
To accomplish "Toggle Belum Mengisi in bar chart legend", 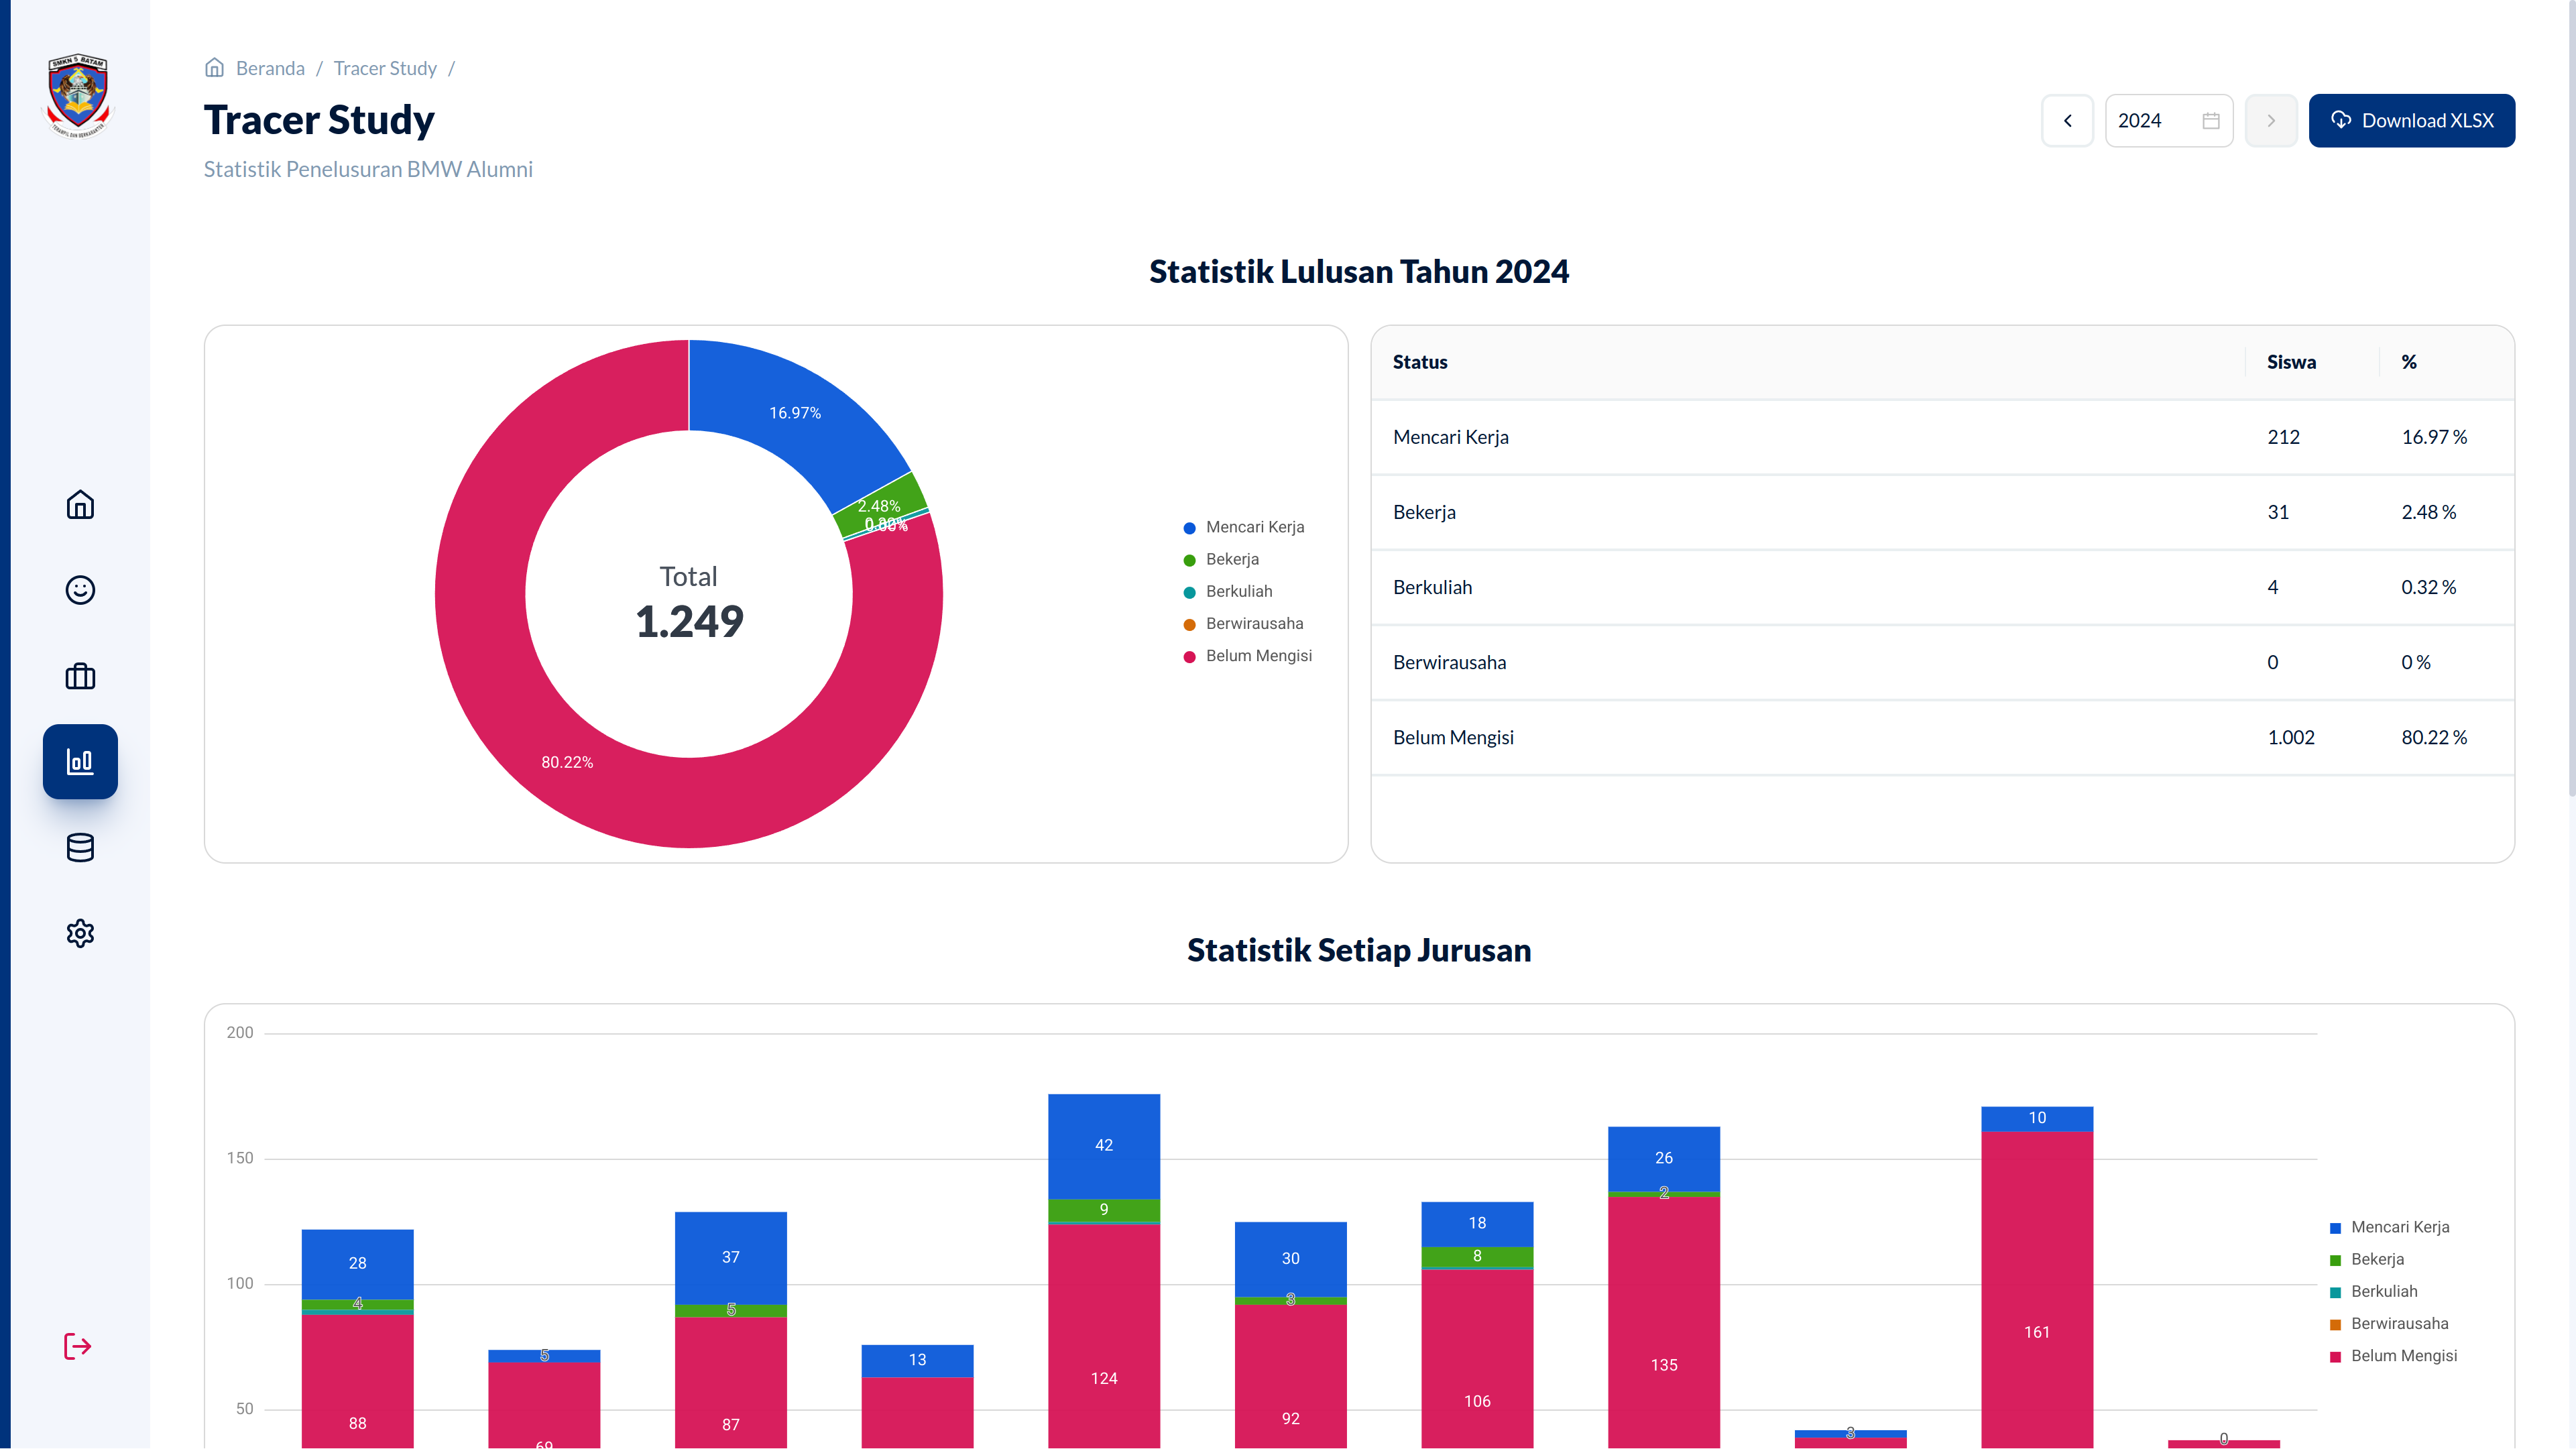I will pos(2402,1356).
